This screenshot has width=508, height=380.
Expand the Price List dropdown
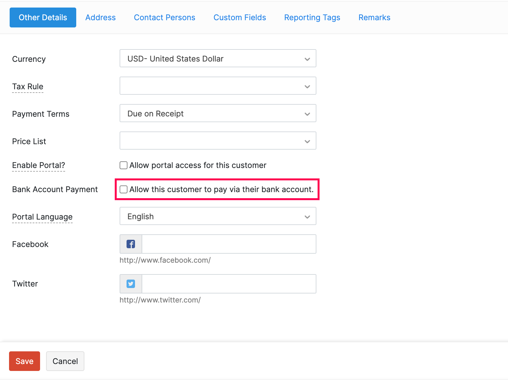[x=218, y=141]
